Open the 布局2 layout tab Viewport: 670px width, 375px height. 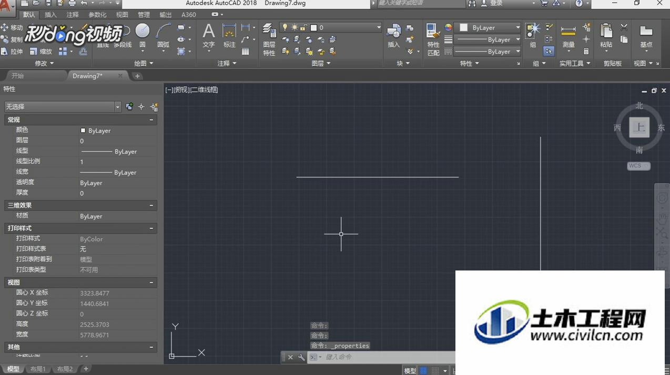click(x=65, y=369)
